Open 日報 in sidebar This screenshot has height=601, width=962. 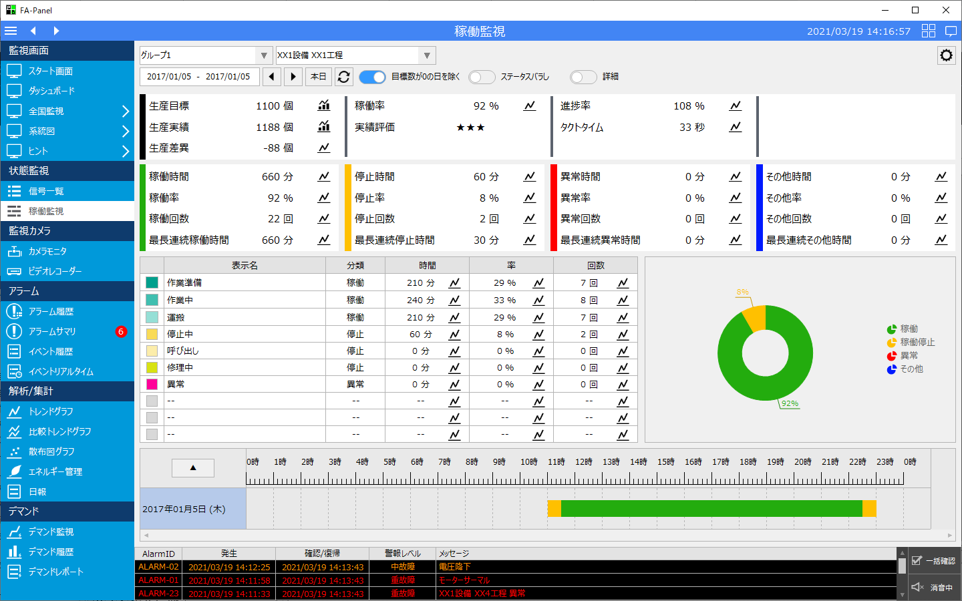[67, 491]
